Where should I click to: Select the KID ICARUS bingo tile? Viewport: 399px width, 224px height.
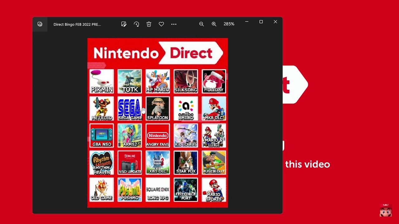(186, 136)
